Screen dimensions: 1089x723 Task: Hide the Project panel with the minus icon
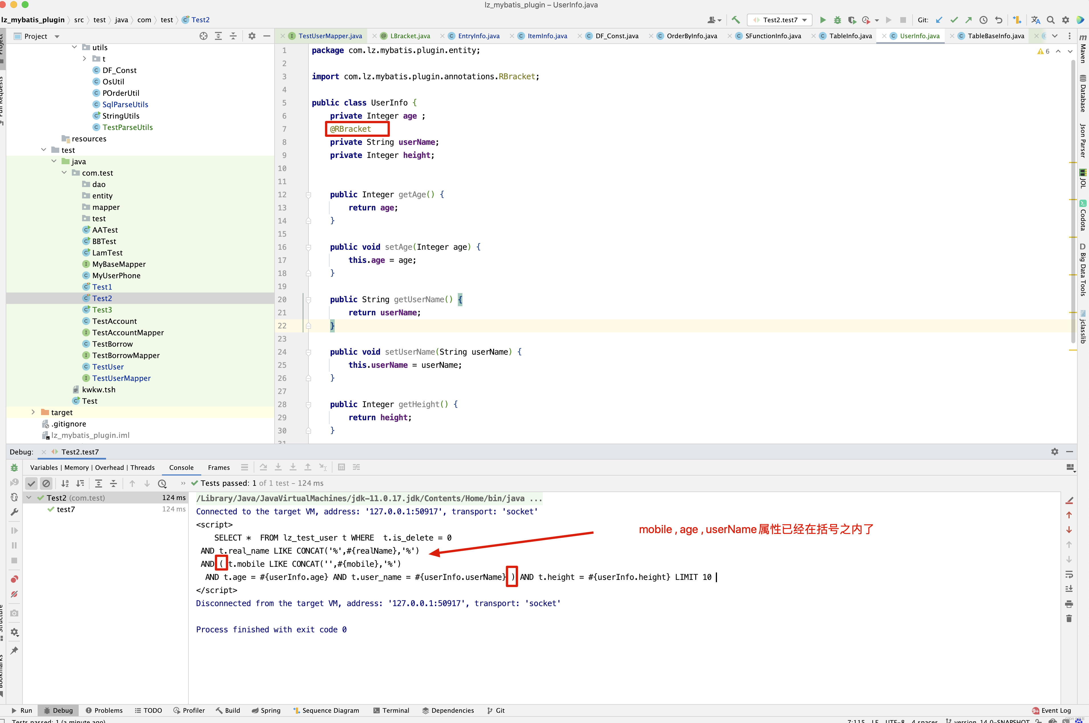pyautogui.click(x=267, y=36)
